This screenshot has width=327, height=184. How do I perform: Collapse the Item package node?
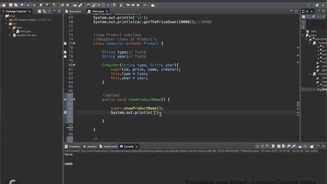click(x=10, y=28)
